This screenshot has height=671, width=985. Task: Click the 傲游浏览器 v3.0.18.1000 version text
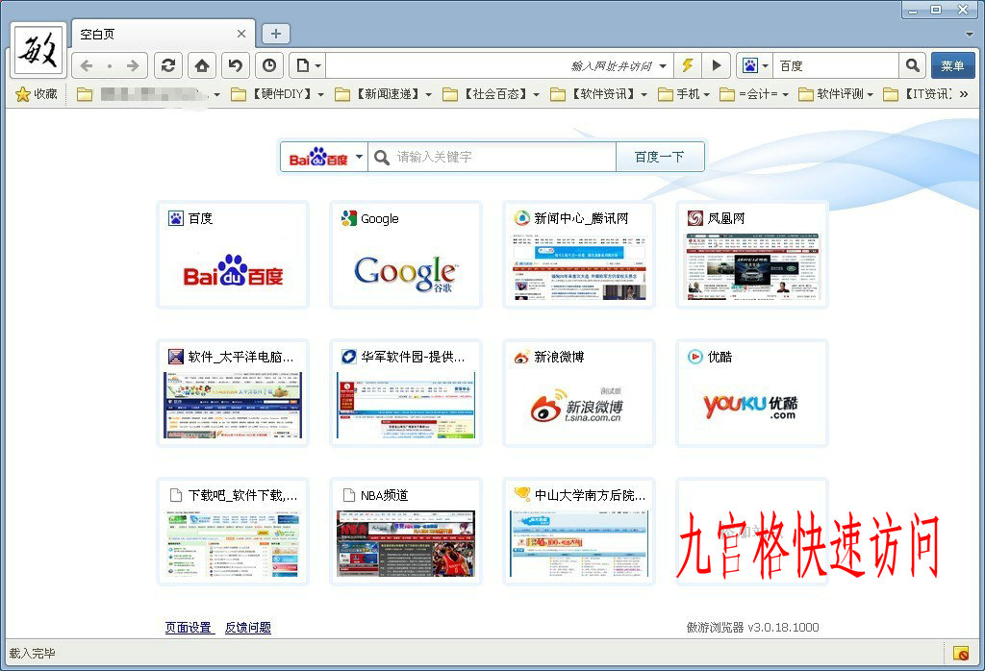(752, 627)
